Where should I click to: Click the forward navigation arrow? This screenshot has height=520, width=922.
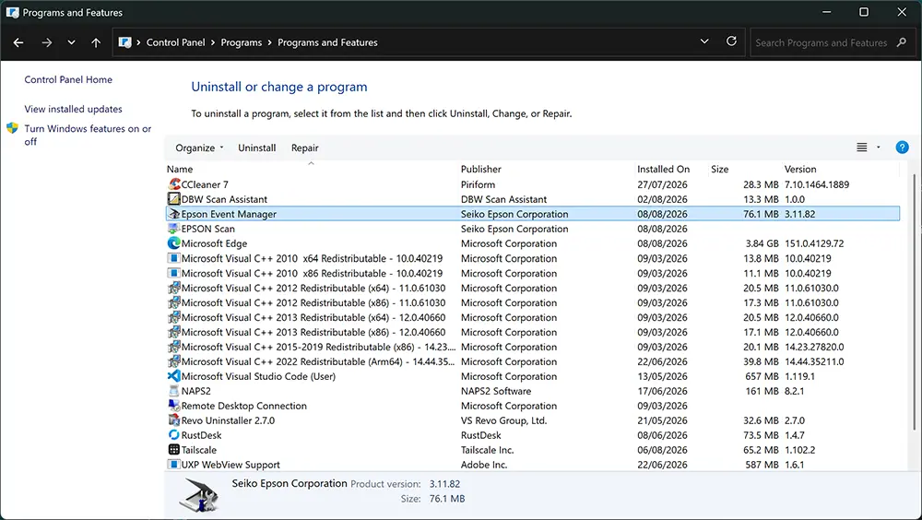point(47,42)
